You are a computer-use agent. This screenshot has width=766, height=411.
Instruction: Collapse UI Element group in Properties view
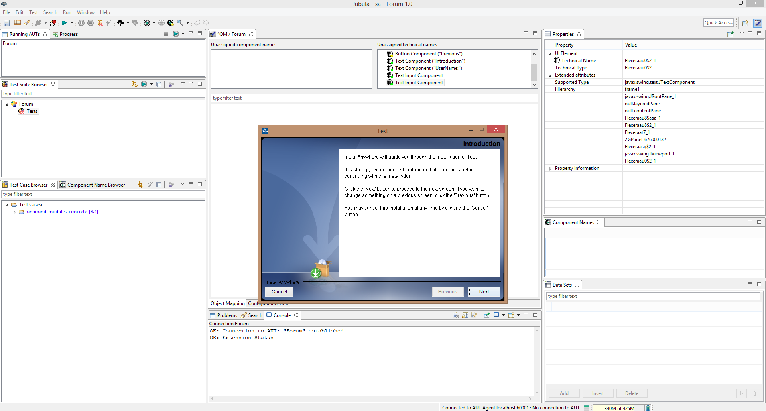[551, 53]
